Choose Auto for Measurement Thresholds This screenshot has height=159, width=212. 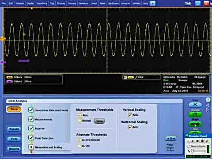(80, 115)
